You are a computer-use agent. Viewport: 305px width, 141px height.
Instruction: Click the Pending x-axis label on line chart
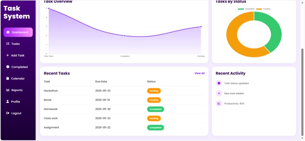[x=201, y=56]
